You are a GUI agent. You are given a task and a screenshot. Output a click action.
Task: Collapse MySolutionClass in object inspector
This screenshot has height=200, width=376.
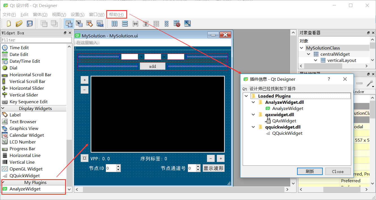point(302,48)
